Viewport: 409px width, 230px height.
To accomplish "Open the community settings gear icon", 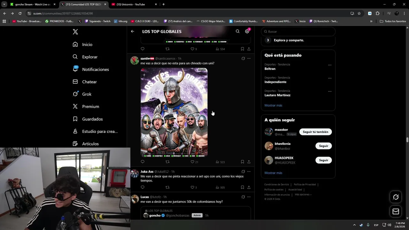I will click(x=247, y=31).
